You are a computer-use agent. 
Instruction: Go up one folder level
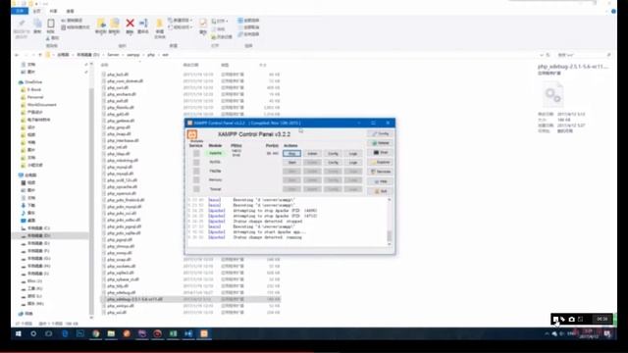[40, 55]
